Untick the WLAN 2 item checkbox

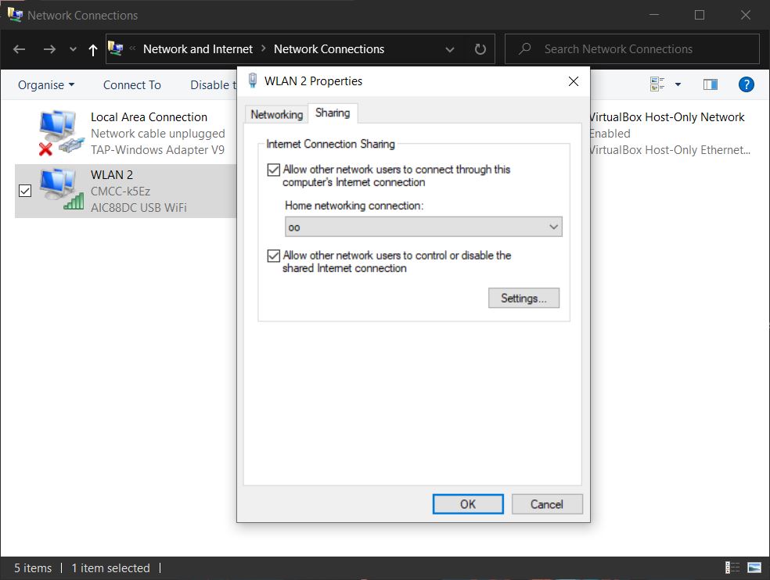click(25, 191)
